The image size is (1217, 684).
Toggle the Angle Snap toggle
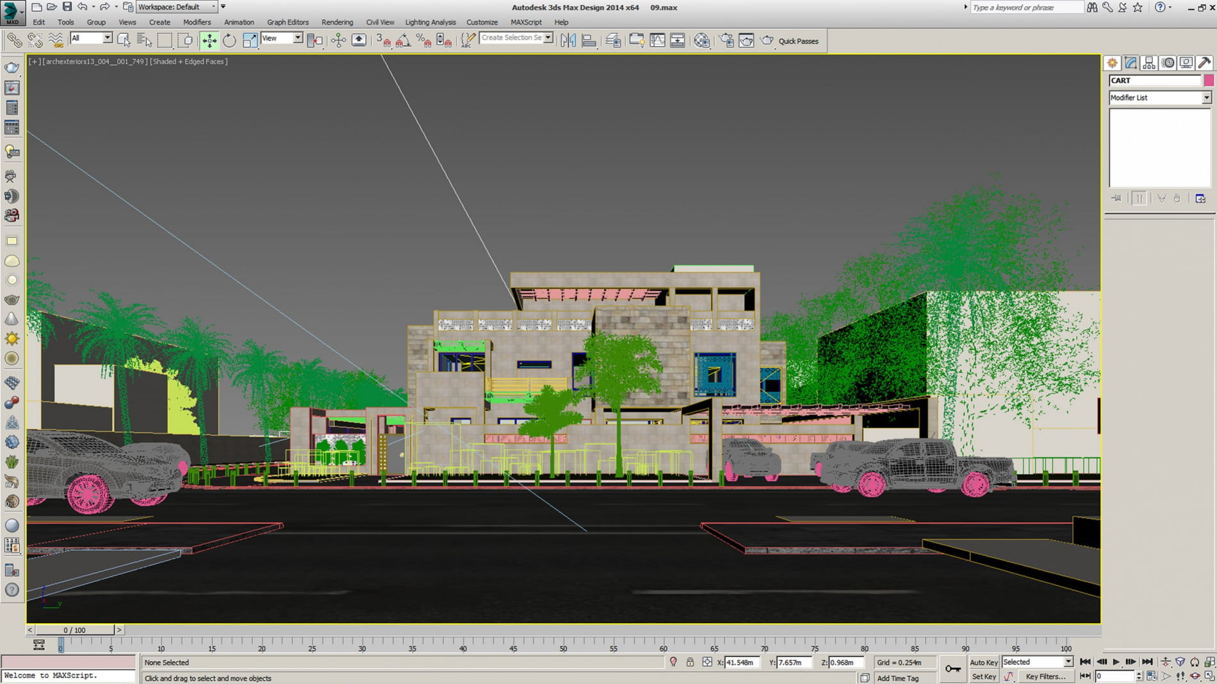(404, 40)
